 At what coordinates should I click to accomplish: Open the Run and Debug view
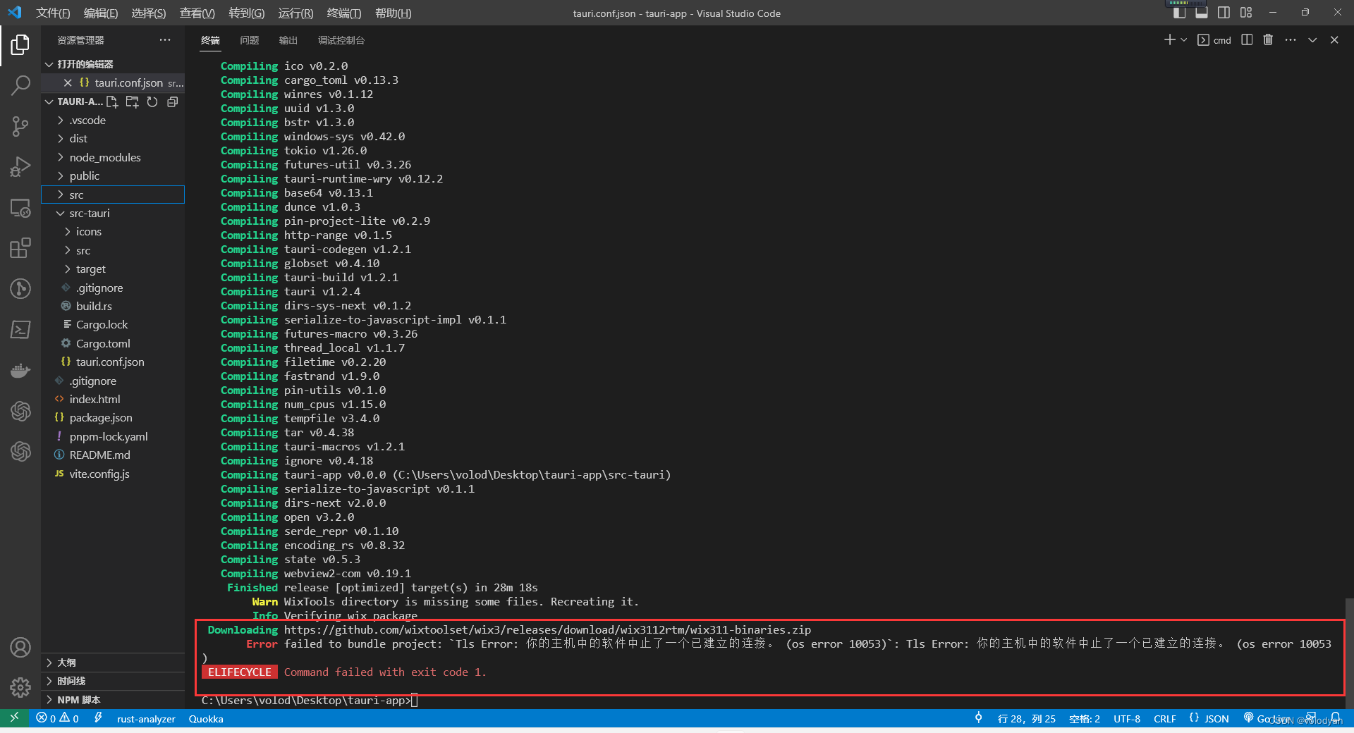point(20,168)
